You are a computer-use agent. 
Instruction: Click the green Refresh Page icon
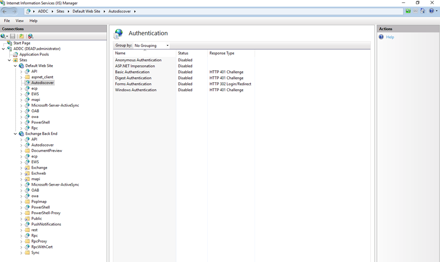coord(408,11)
